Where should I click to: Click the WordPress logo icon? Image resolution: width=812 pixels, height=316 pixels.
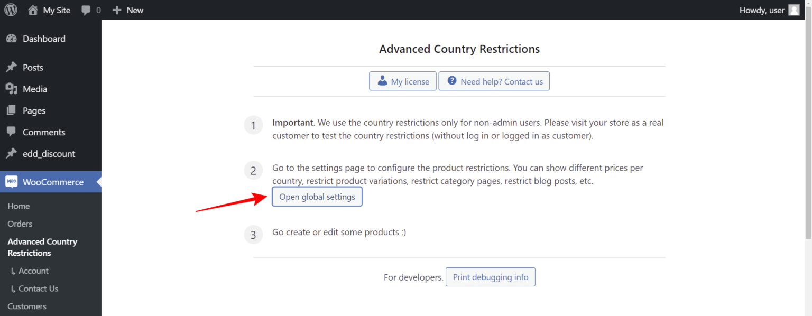click(x=11, y=10)
